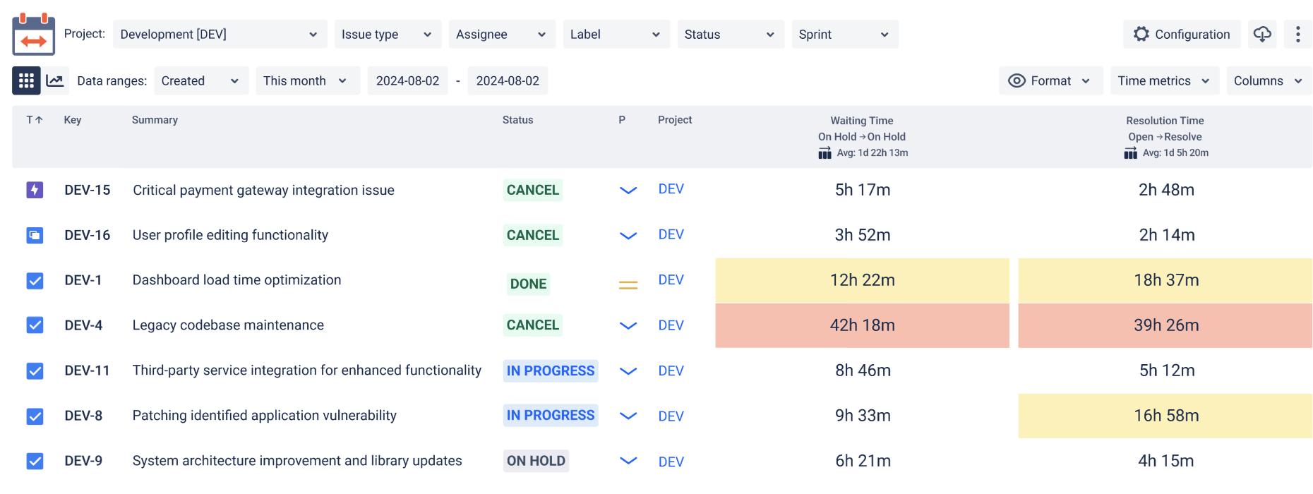Click DEV-16 issue type icon

click(35, 235)
